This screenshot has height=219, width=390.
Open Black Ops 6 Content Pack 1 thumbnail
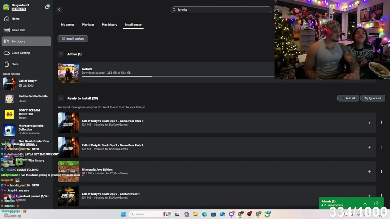tap(68, 196)
